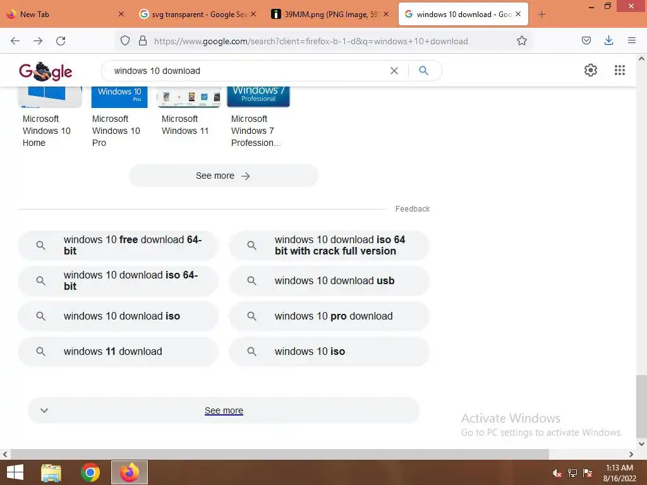Search suggestion windows 10 pro download

tap(329, 316)
